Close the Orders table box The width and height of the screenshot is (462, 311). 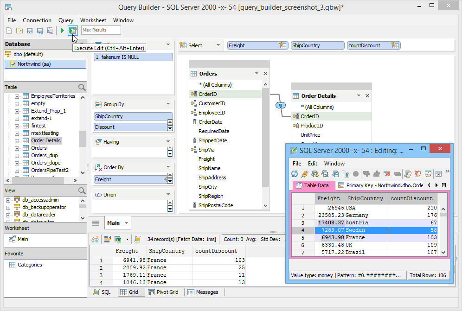tap(265, 73)
